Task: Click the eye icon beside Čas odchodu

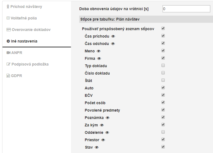Action: coord(113,44)
